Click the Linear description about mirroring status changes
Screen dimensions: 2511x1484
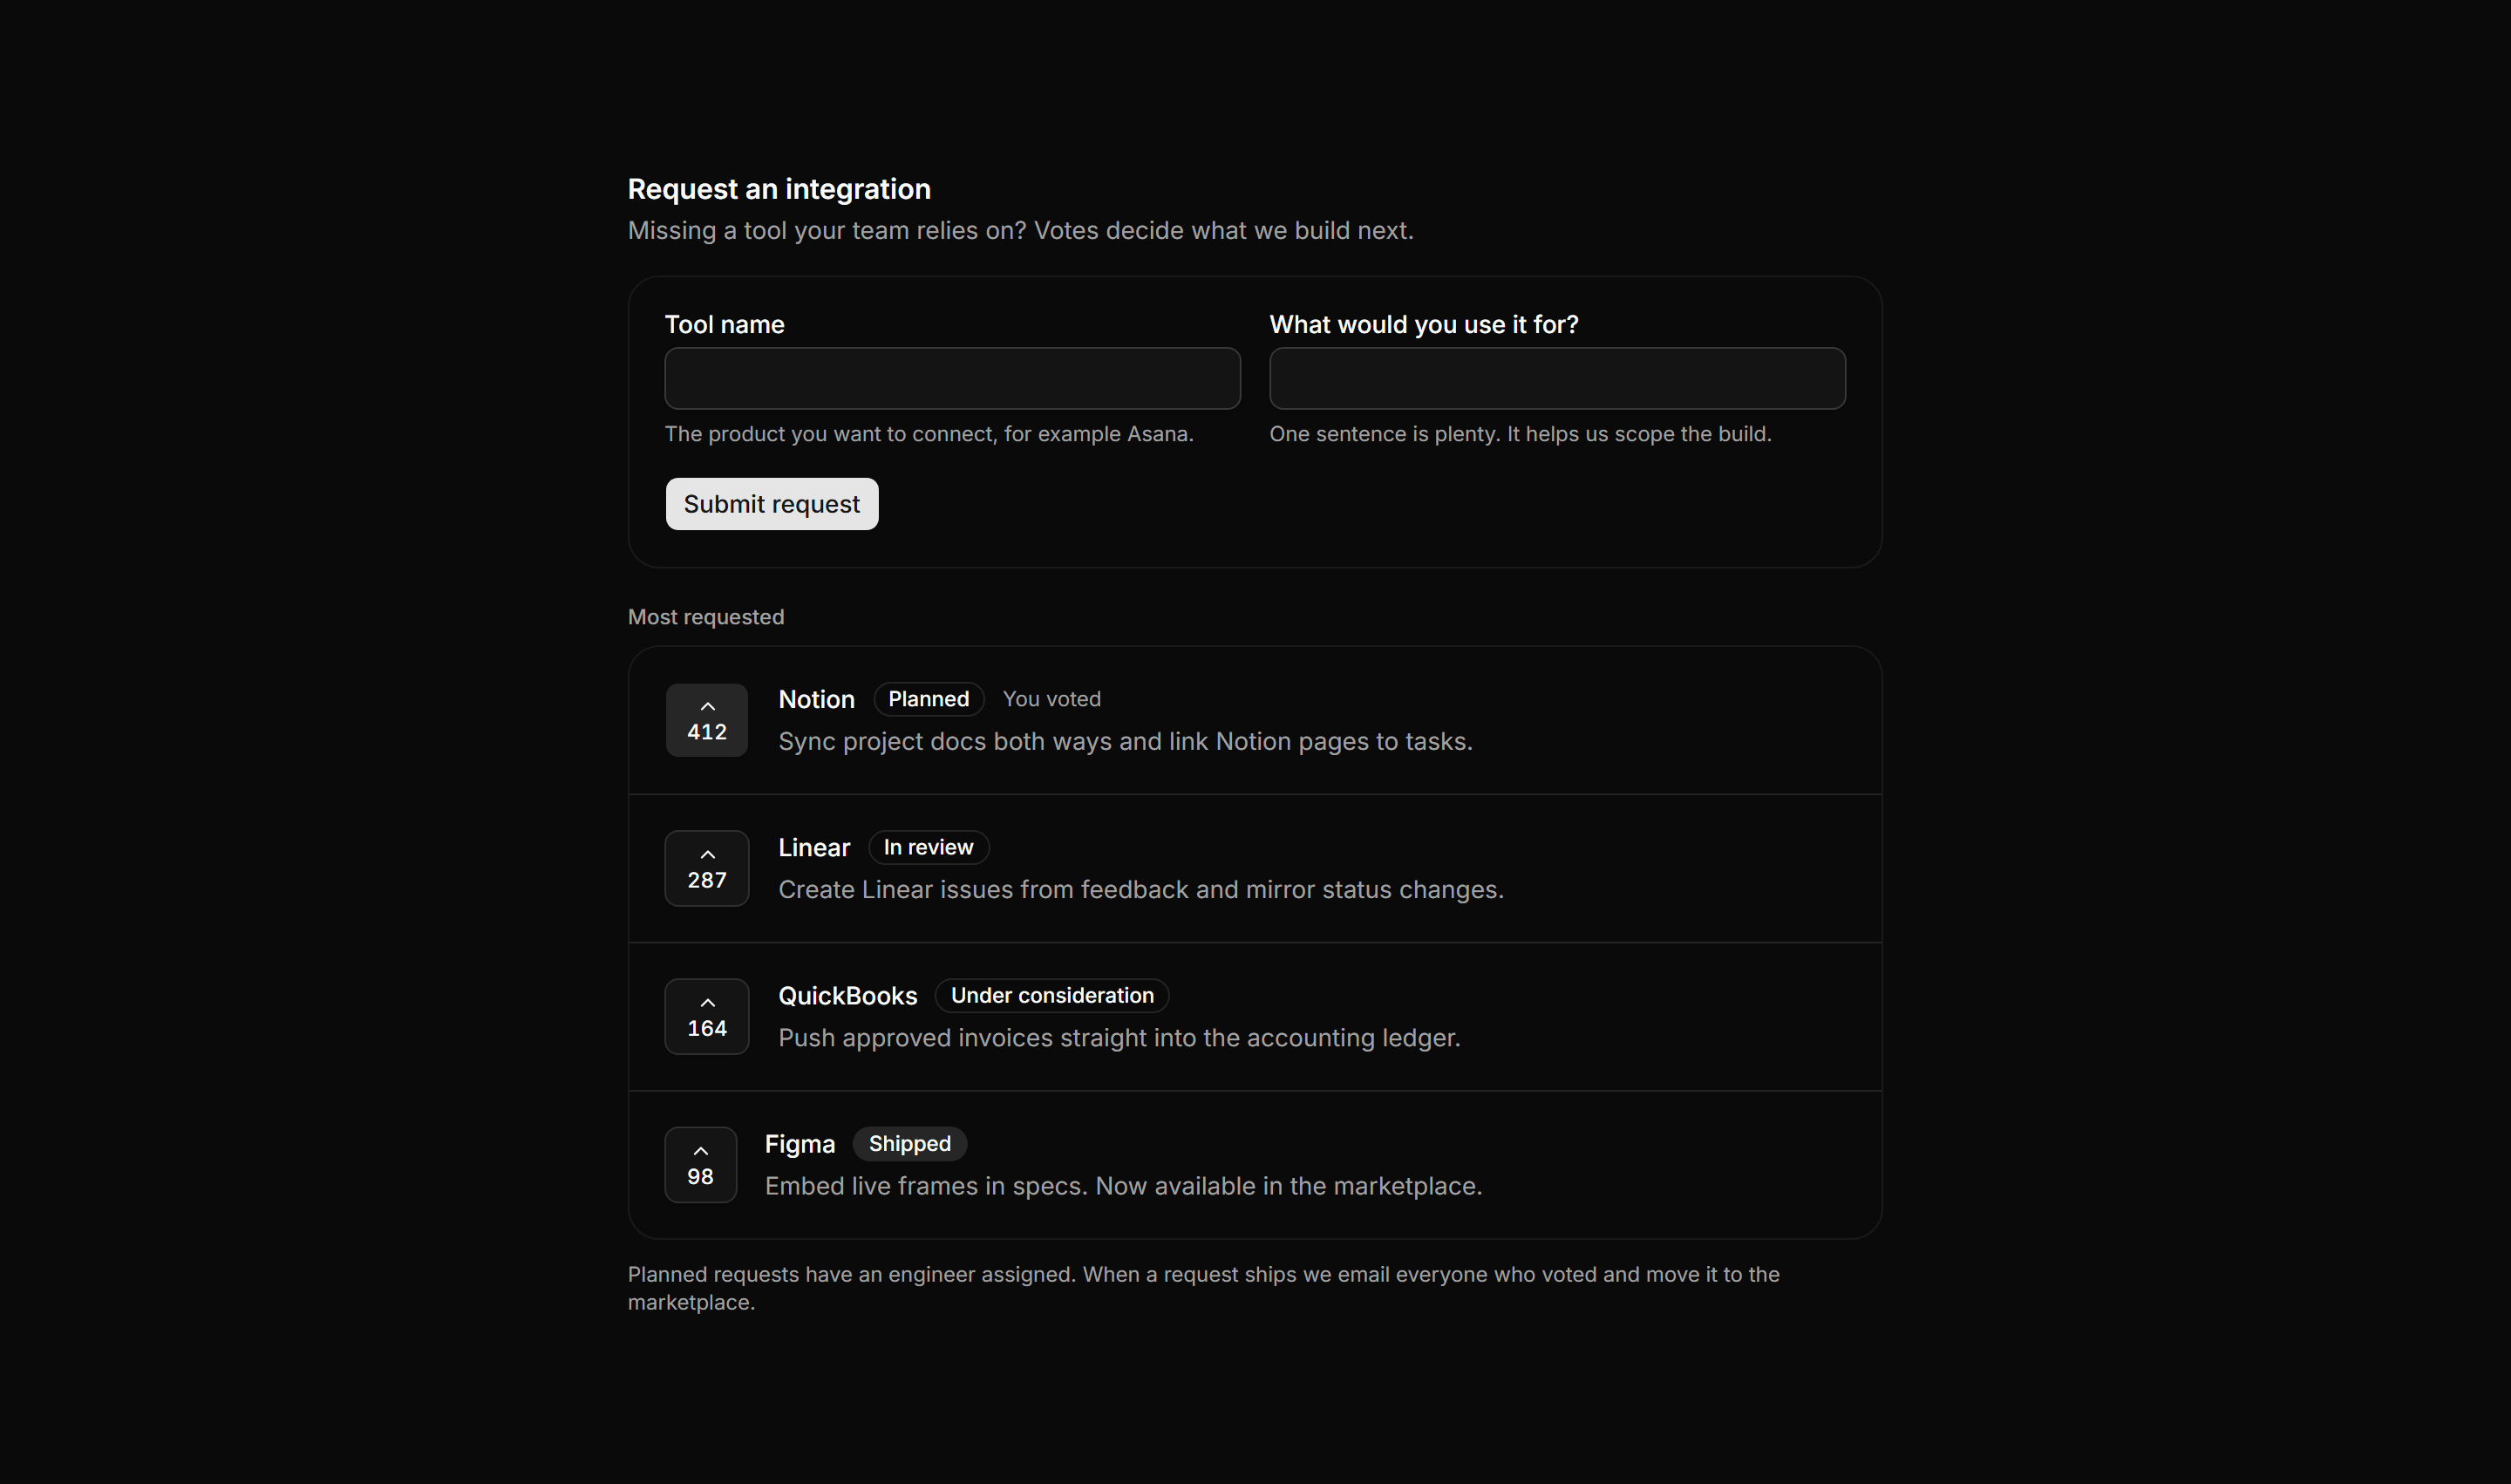(1141, 889)
